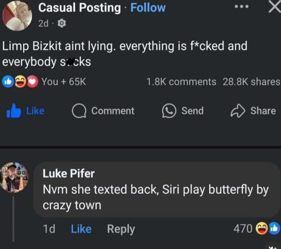The height and width of the screenshot is (249, 281).
Task: Click Luke Pifer's name in the comment
Action: click(68, 173)
